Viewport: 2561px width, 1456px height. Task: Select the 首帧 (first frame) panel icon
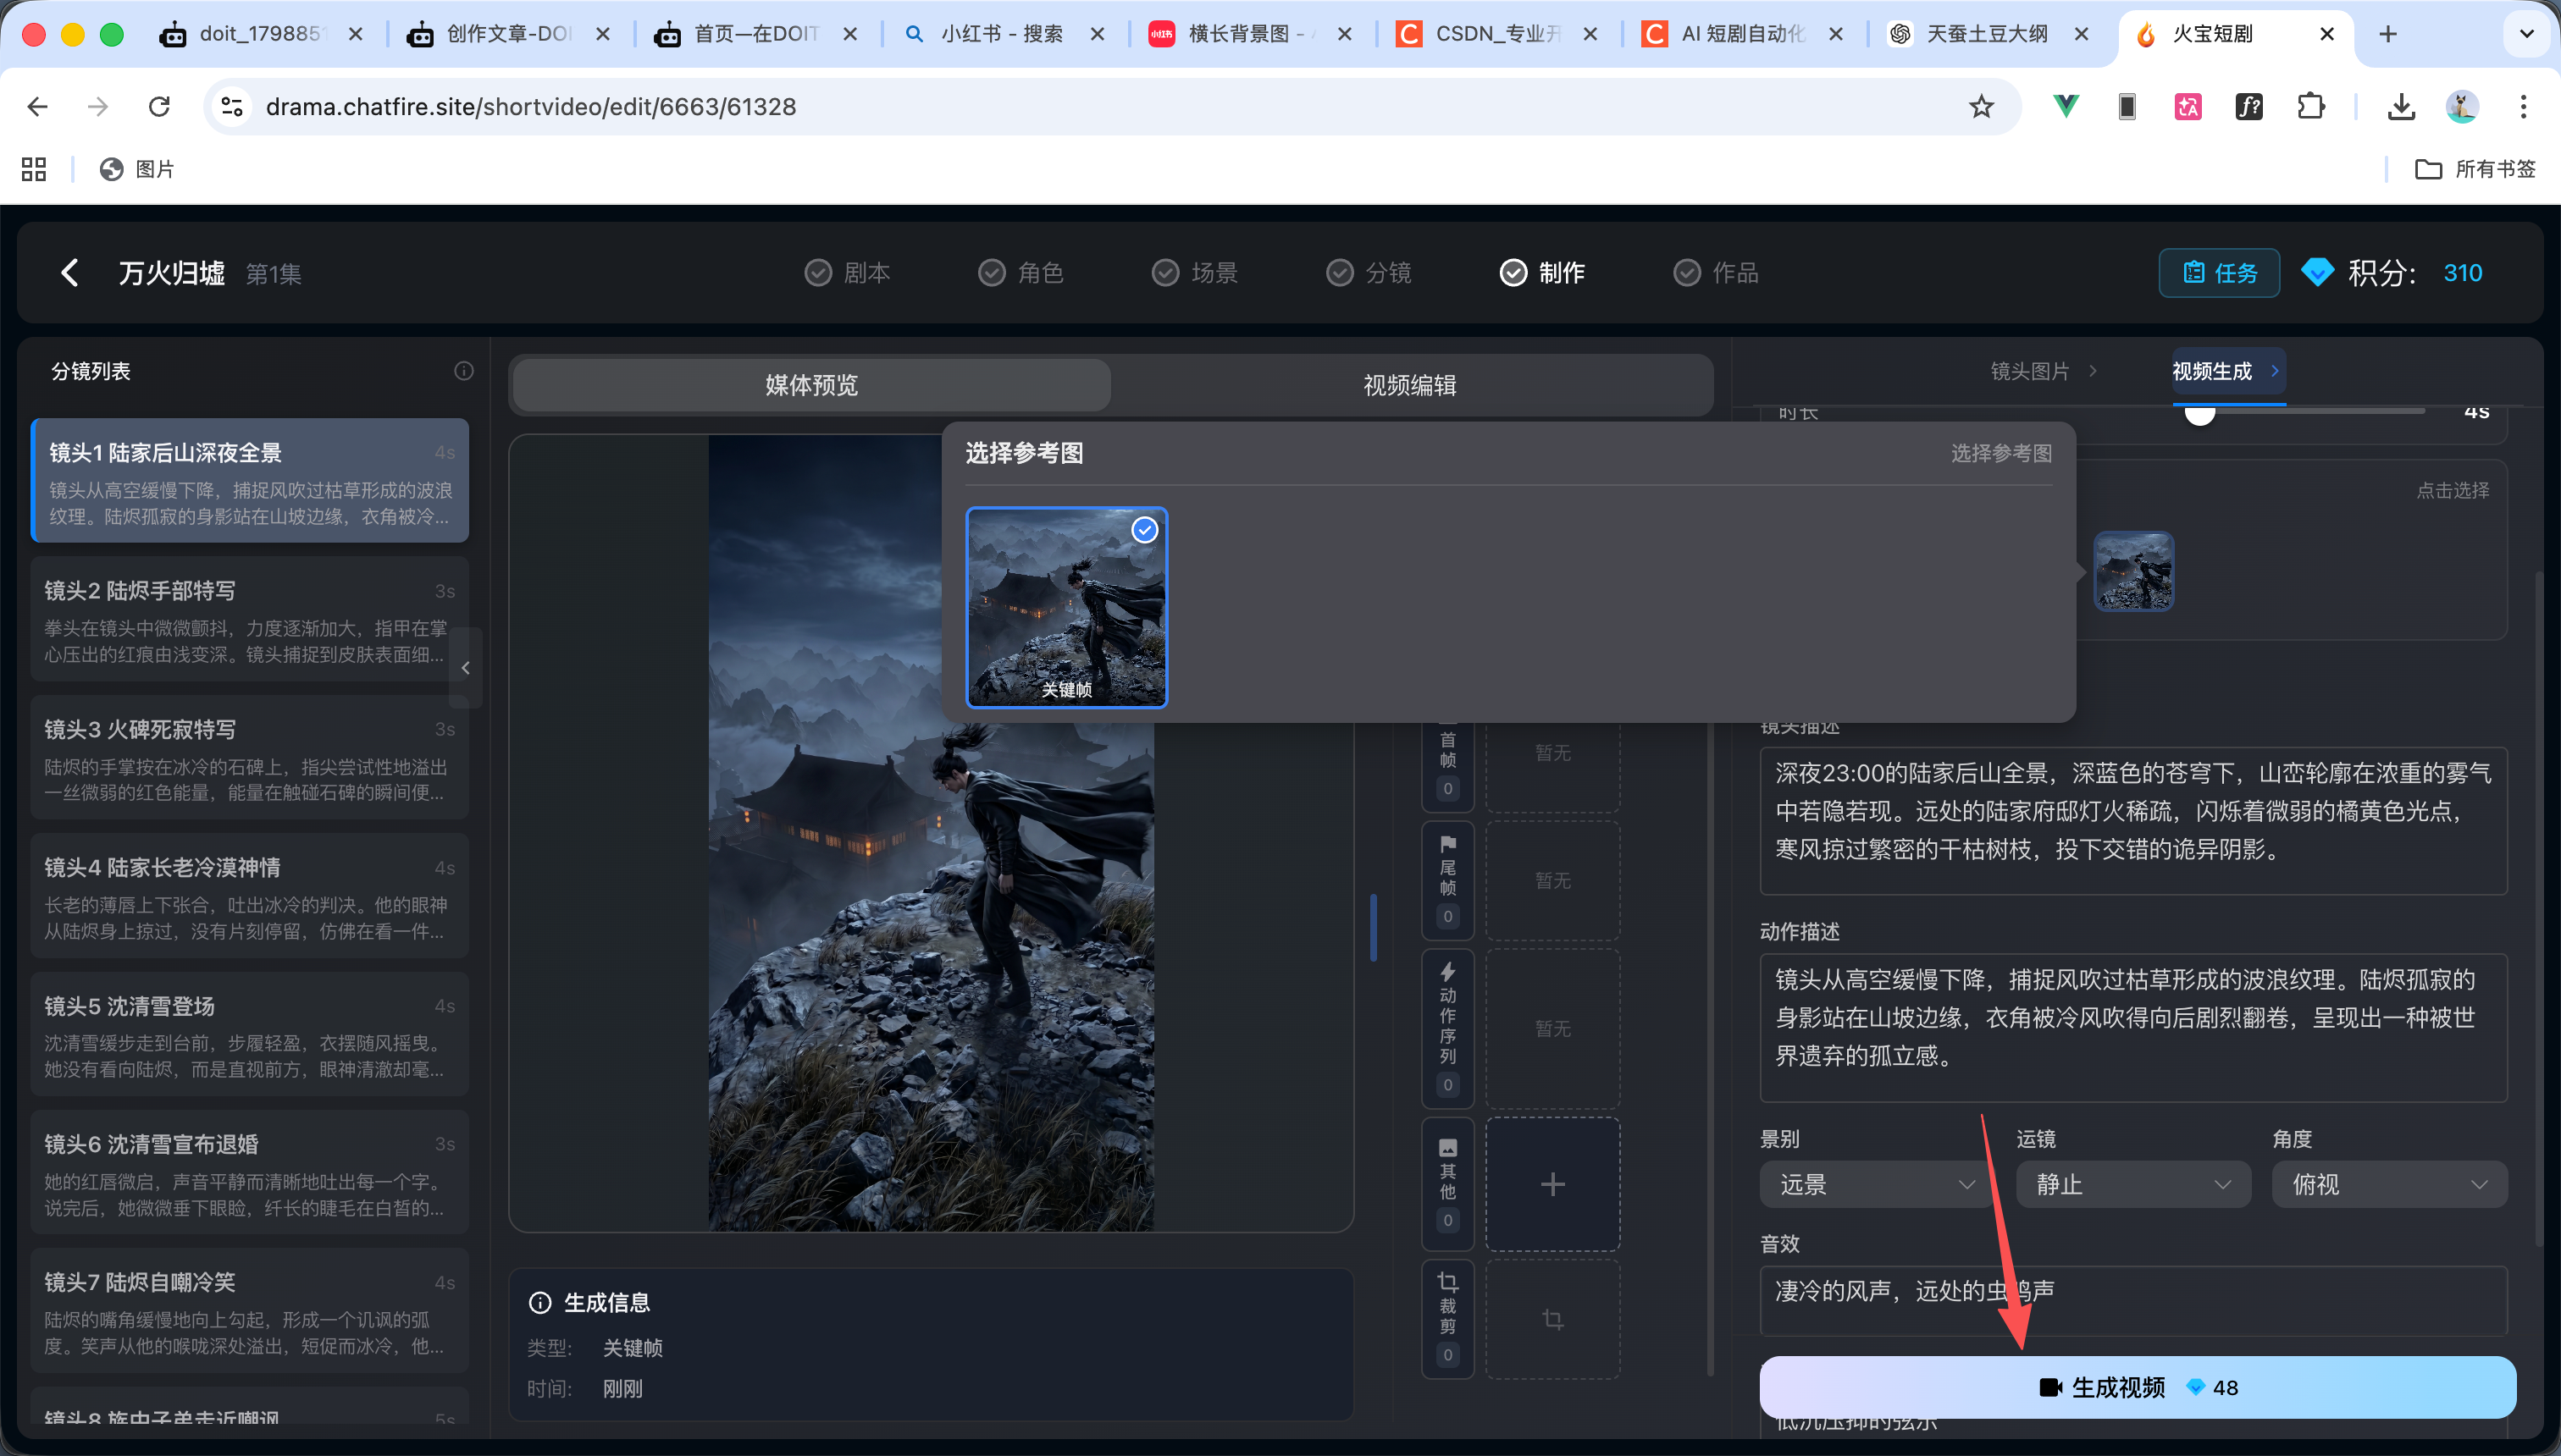click(x=1447, y=750)
